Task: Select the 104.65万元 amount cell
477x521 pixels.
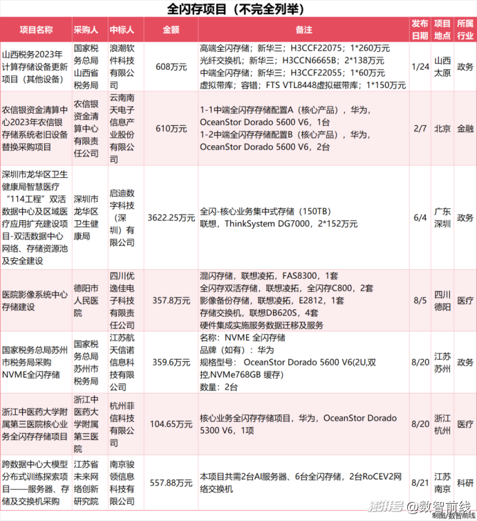Action: click(171, 424)
